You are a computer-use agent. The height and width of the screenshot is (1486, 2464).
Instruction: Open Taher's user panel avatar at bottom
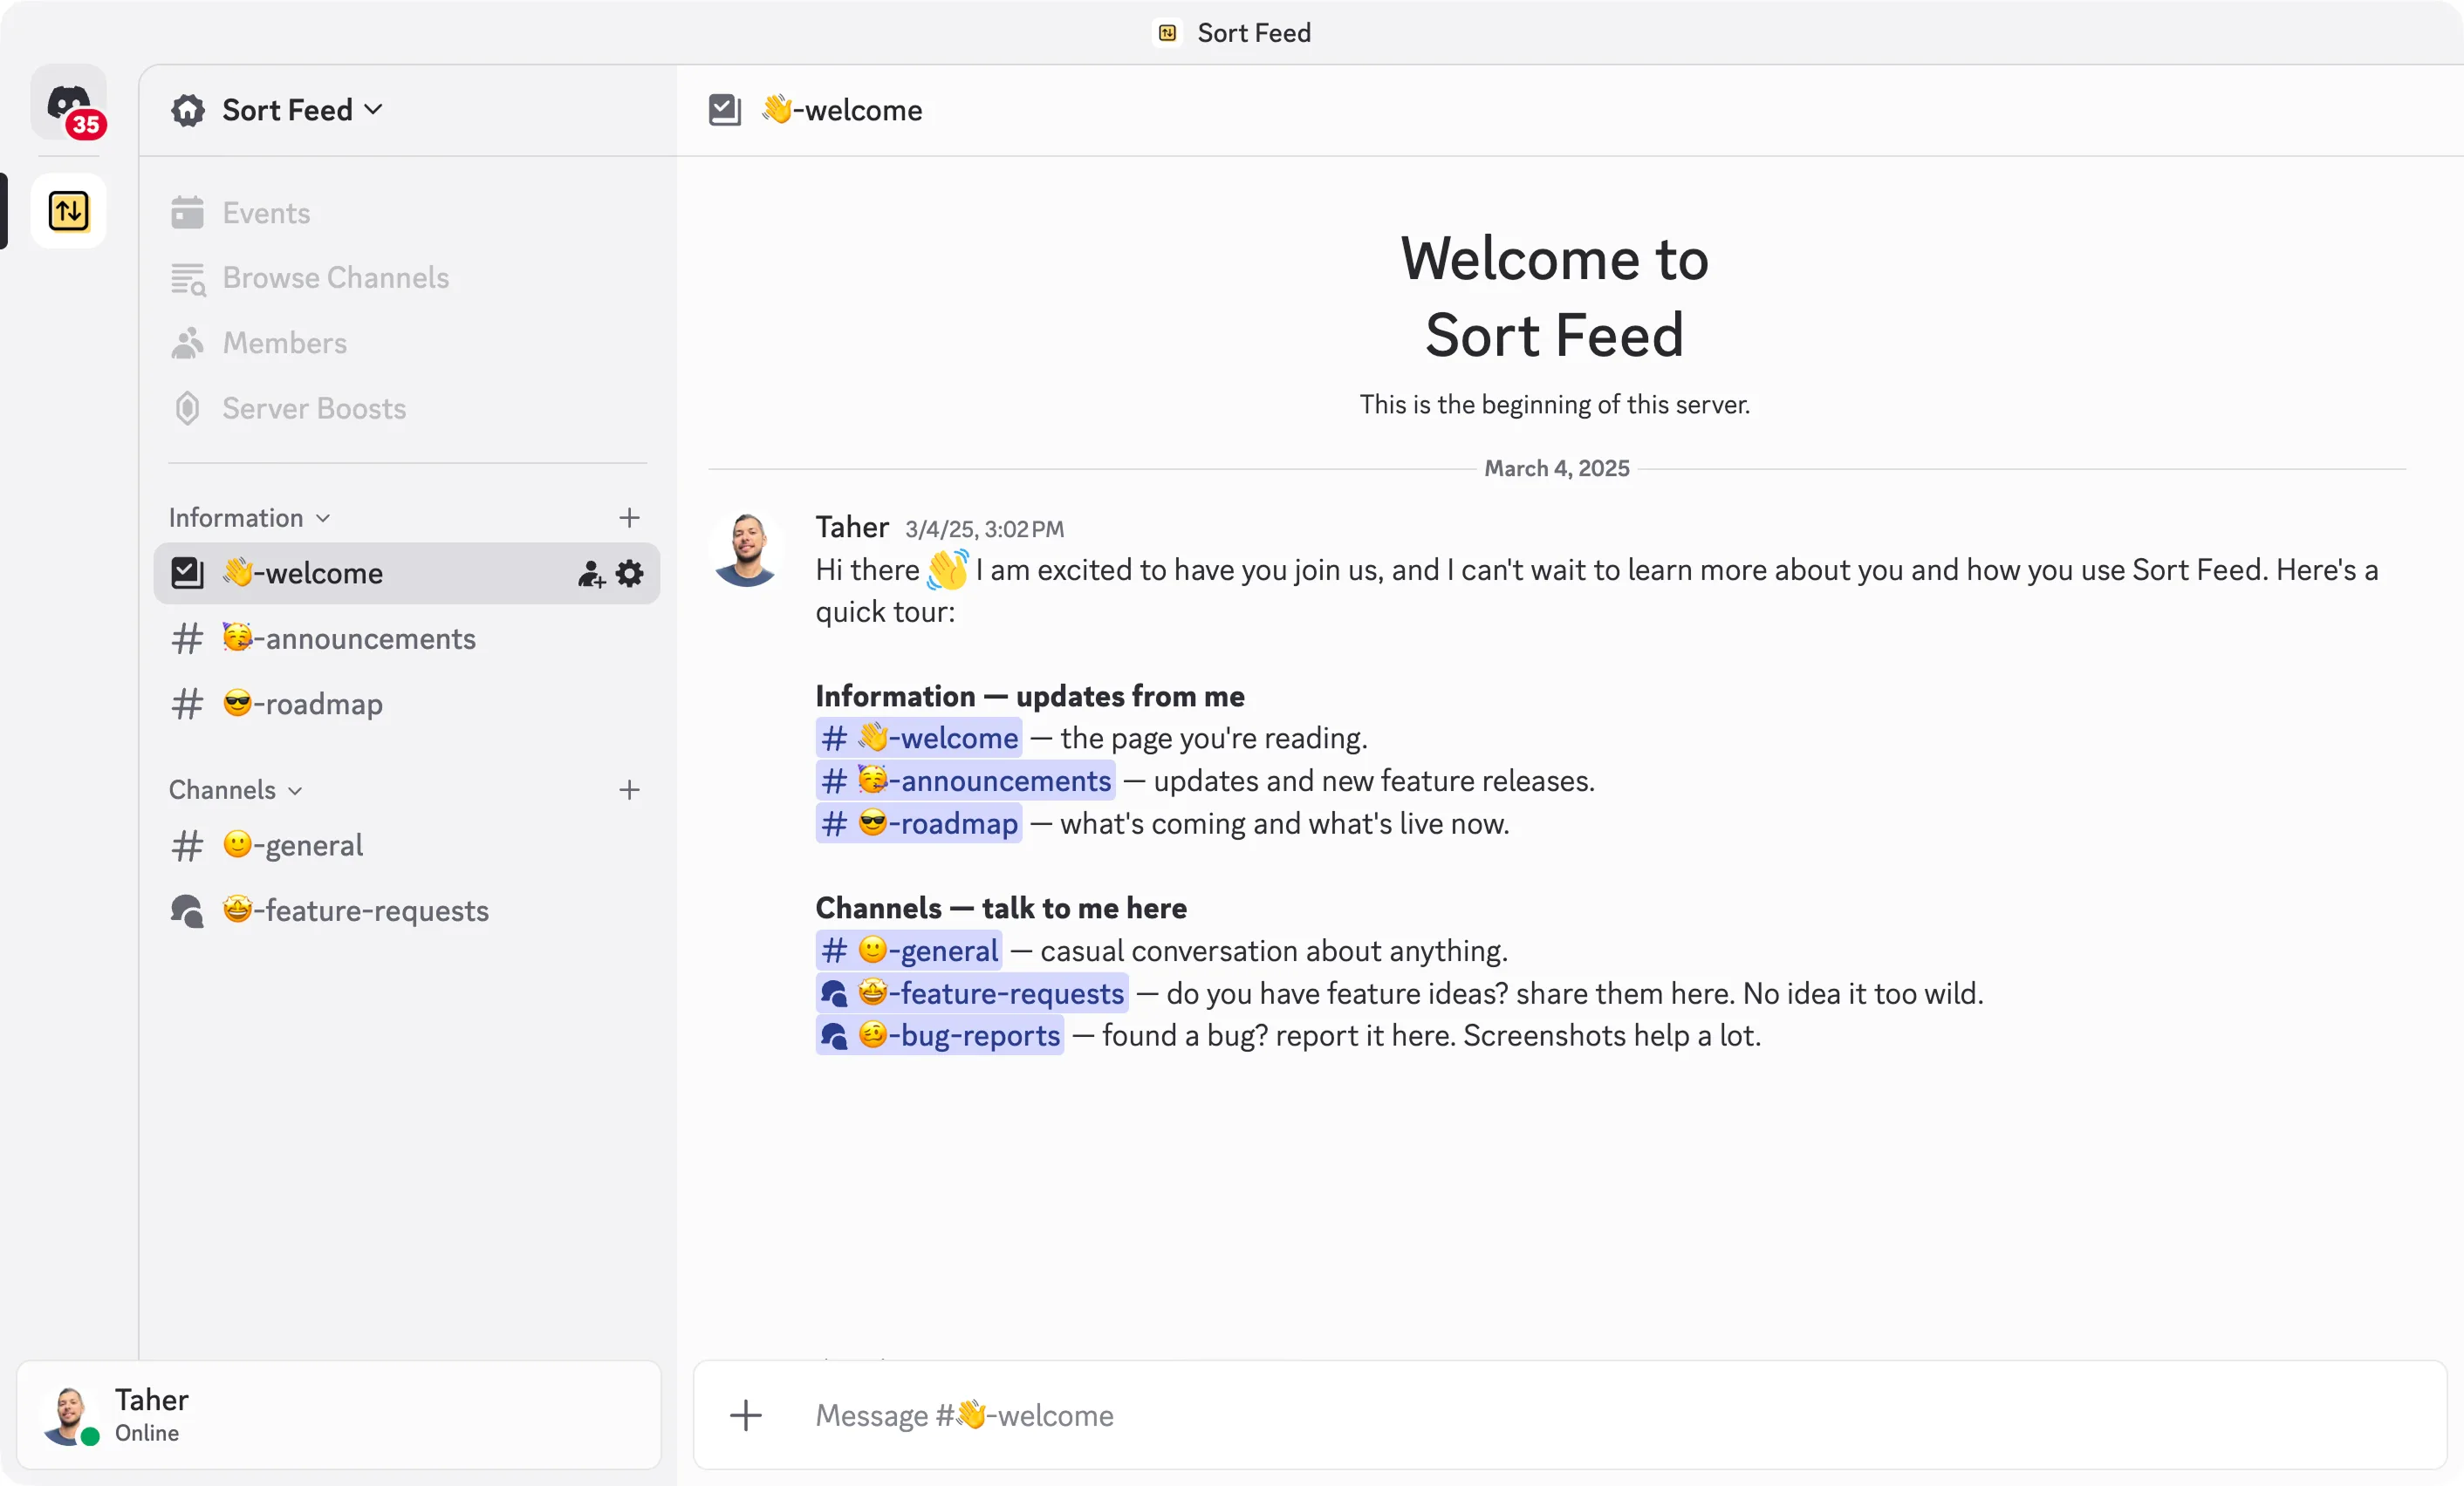70,1415
